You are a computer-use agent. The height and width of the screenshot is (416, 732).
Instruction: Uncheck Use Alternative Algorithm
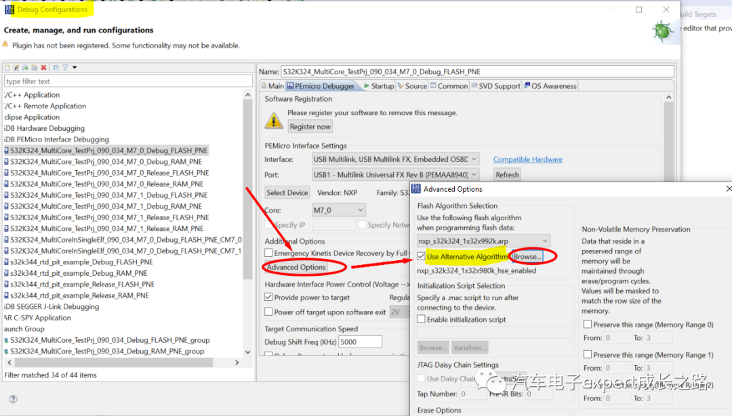tap(421, 256)
